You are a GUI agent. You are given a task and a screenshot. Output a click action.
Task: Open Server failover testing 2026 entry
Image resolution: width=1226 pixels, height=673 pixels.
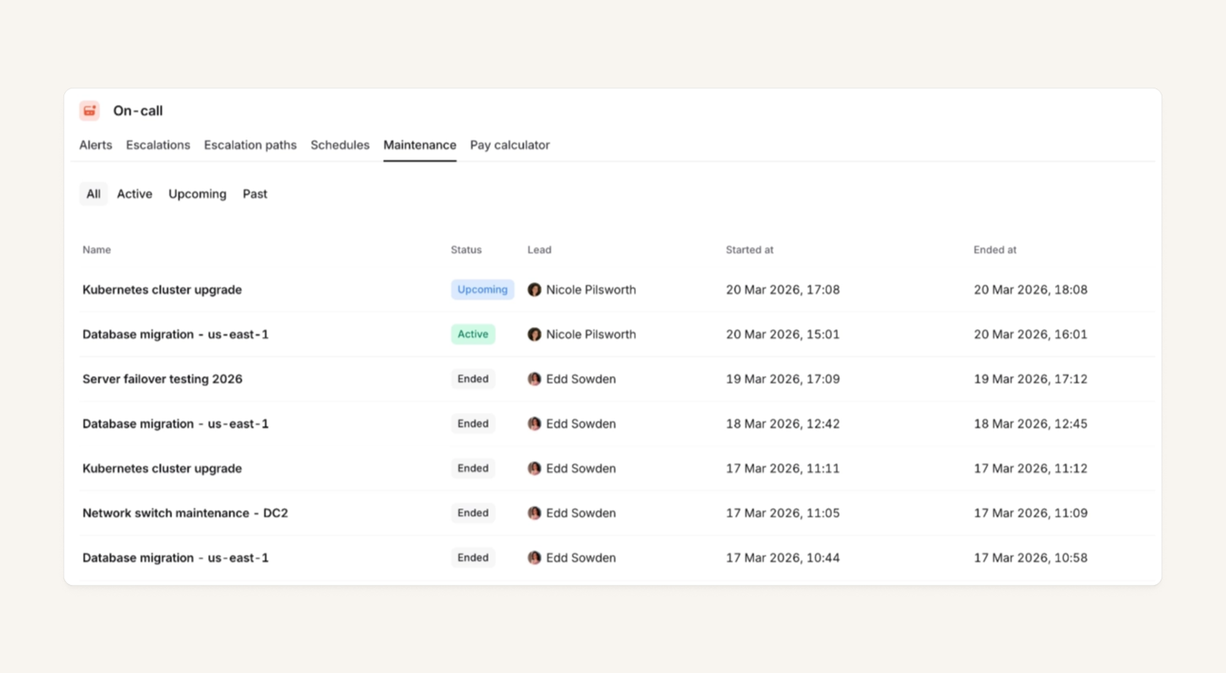pos(162,379)
